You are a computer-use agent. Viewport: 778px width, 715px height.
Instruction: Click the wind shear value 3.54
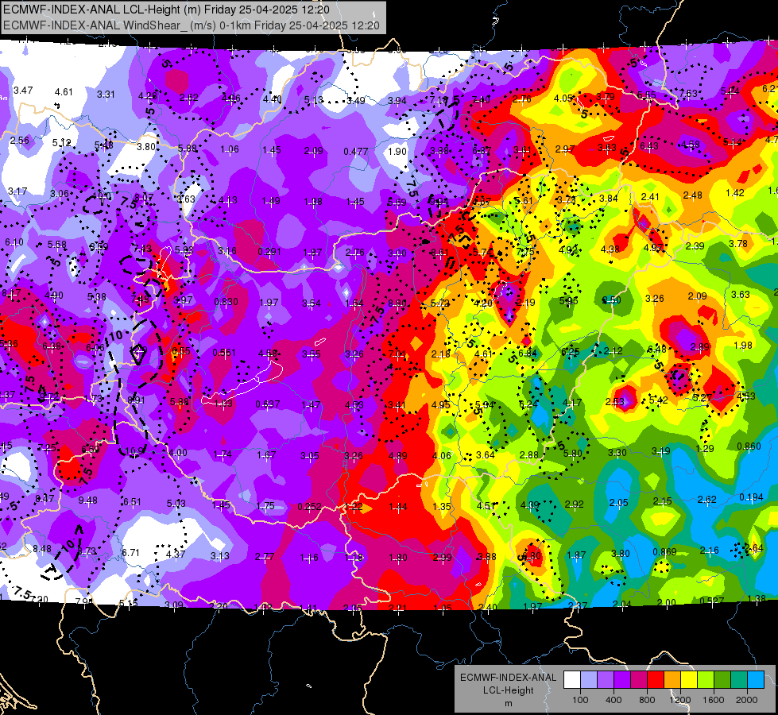311,303
